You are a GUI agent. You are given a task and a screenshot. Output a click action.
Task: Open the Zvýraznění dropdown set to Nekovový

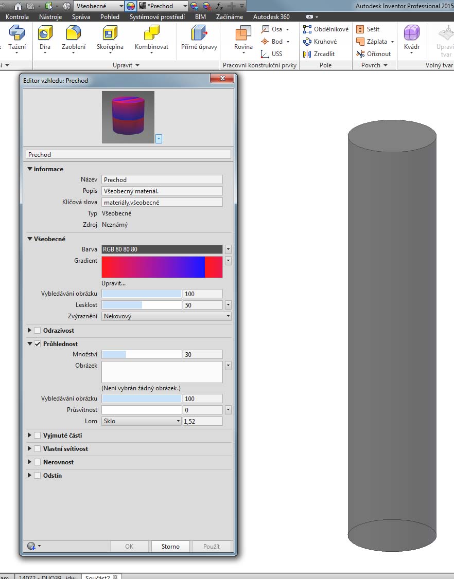pos(166,316)
